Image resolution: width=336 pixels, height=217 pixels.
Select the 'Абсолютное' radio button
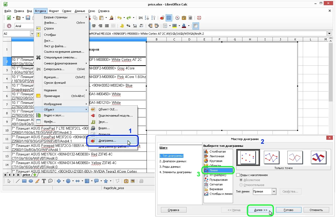tap(241, 180)
